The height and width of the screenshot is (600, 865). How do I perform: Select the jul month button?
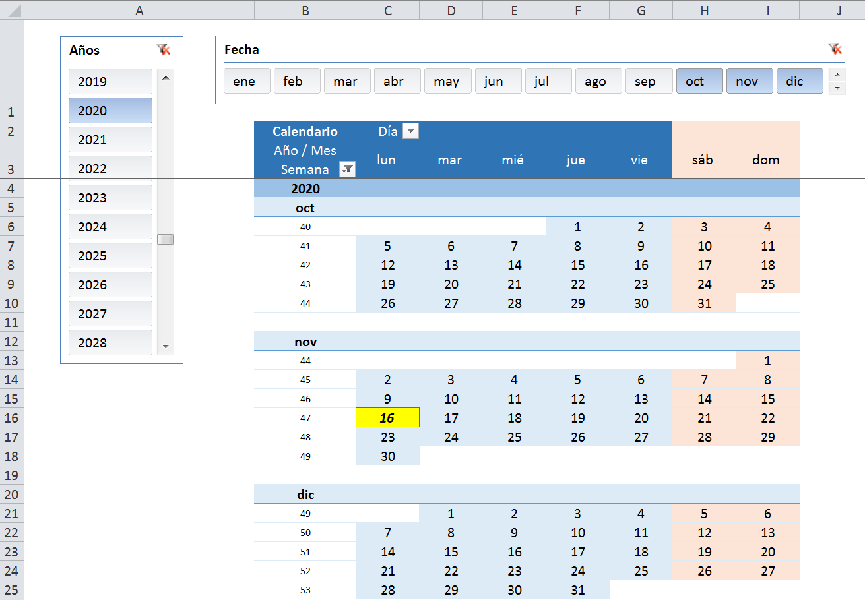click(x=548, y=80)
